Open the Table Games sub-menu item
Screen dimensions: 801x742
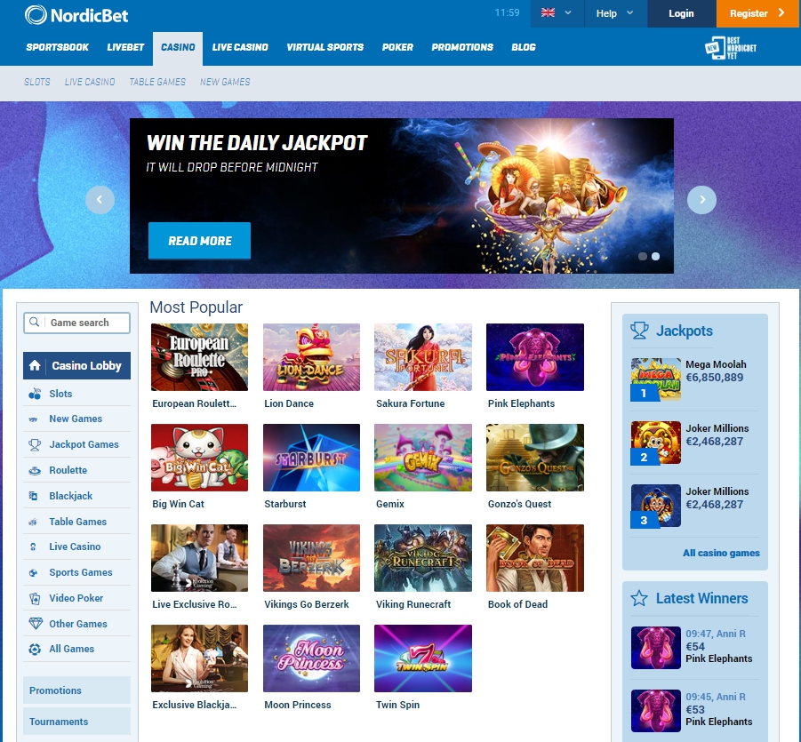[x=157, y=82]
